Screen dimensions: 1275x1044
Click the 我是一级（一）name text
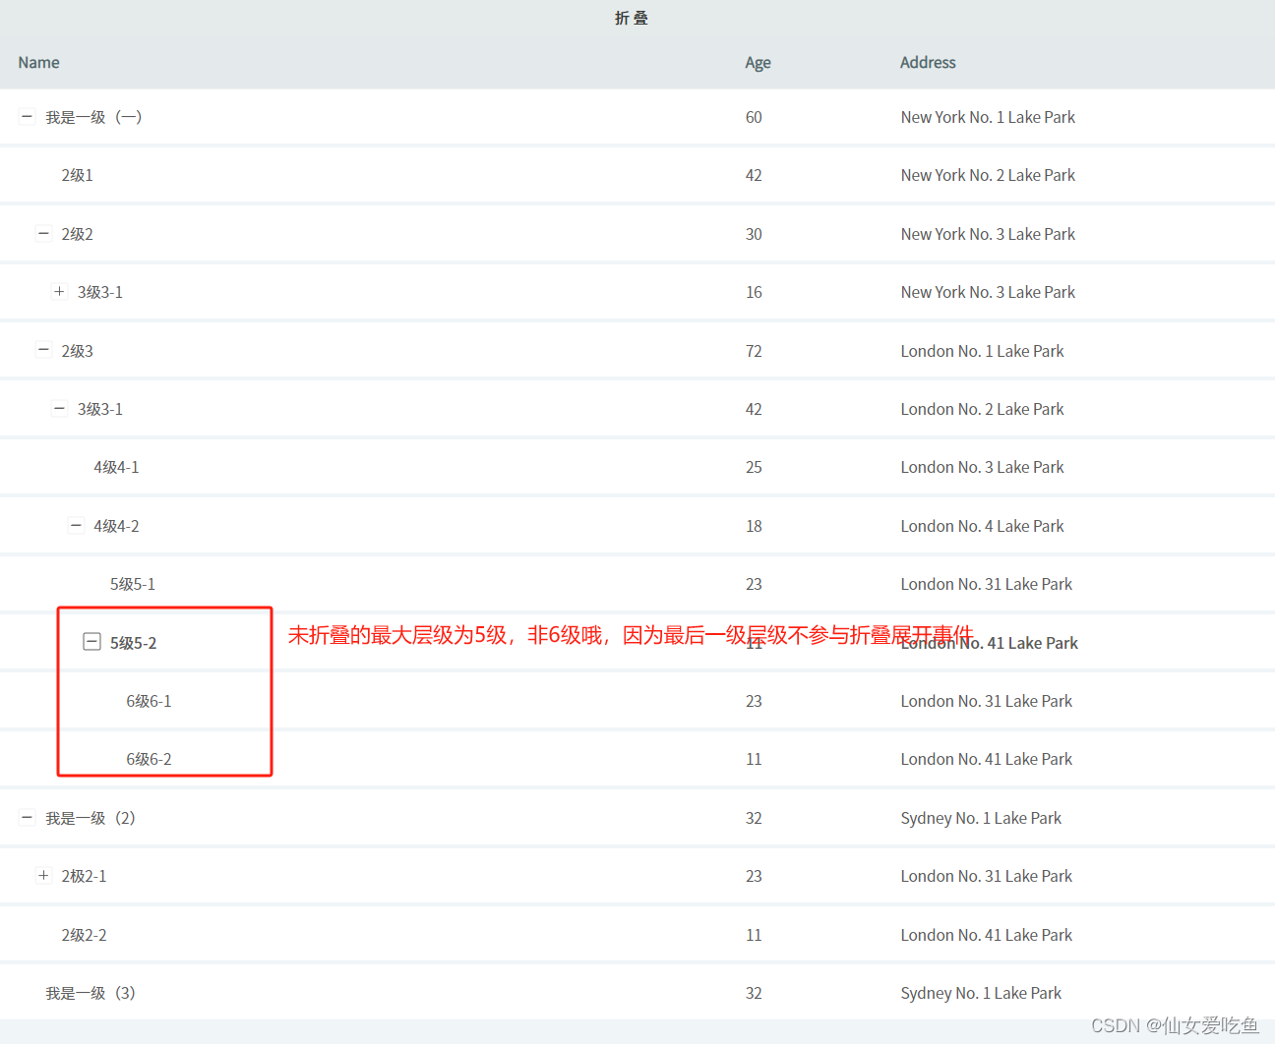click(x=93, y=117)
